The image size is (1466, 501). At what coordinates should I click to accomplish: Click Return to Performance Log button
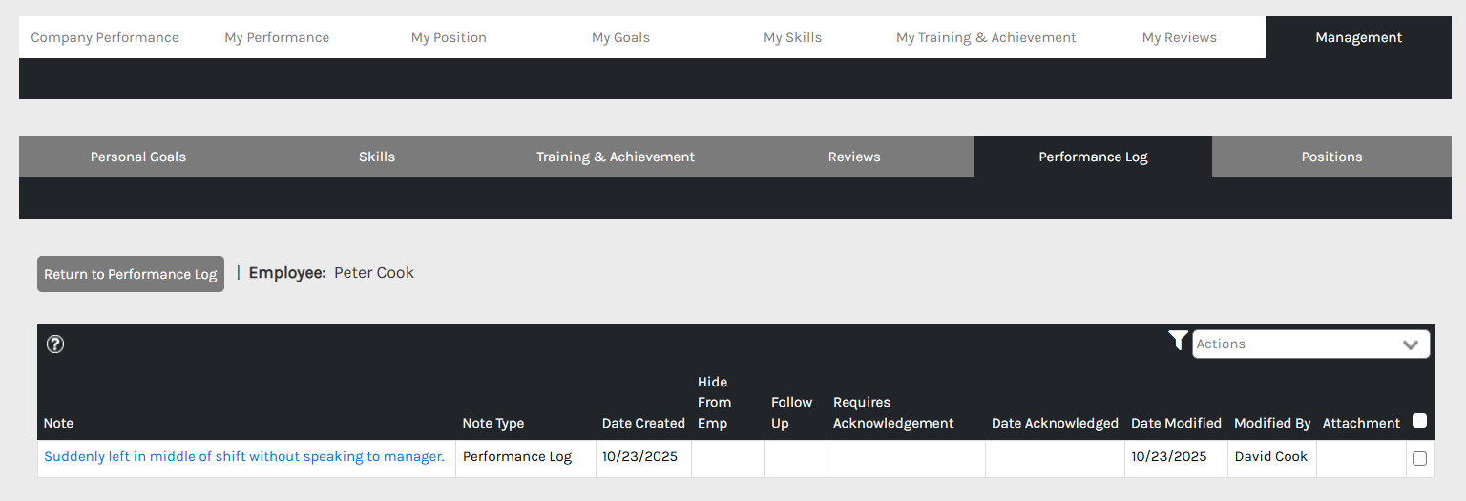[x=131, y=274]
